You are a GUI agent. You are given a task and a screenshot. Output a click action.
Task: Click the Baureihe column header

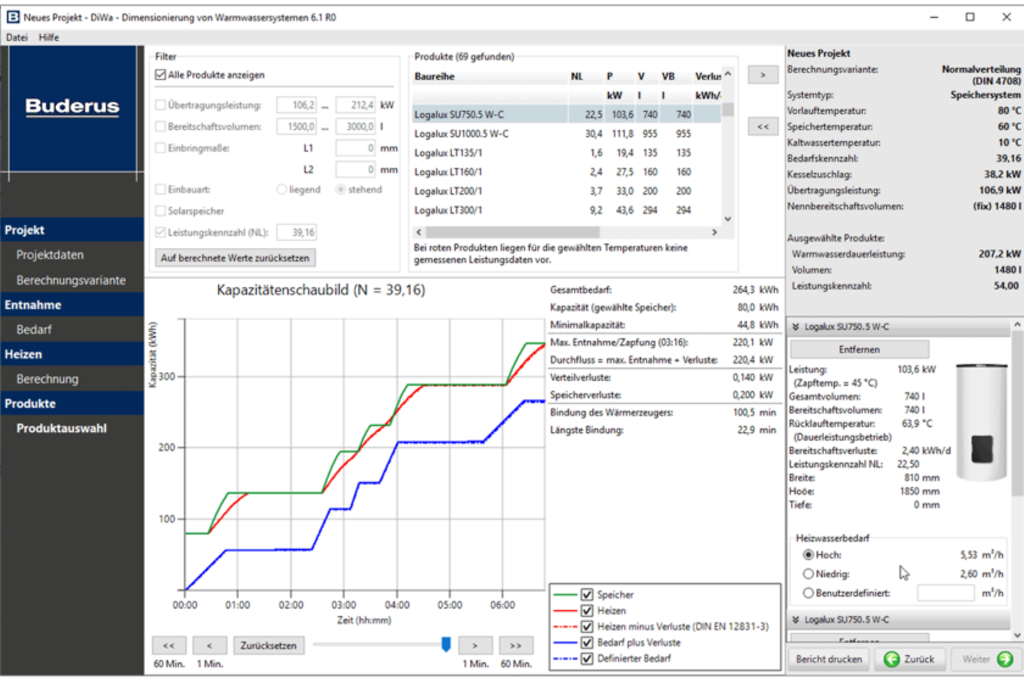(x=434, y=77)
